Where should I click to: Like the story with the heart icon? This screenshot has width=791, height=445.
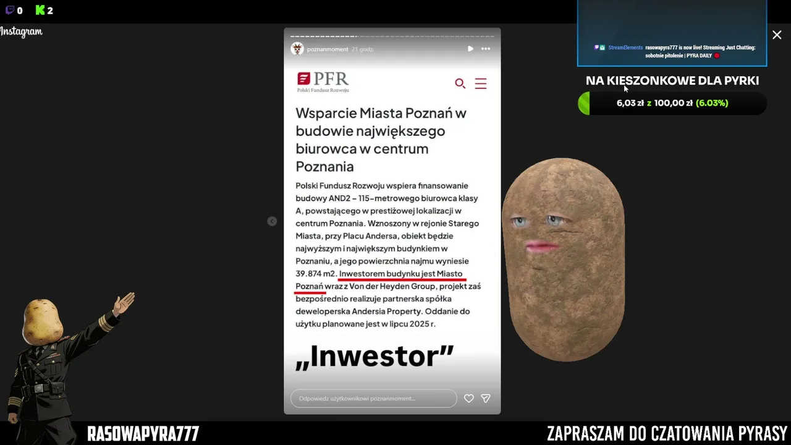click(x=469, y=399)
